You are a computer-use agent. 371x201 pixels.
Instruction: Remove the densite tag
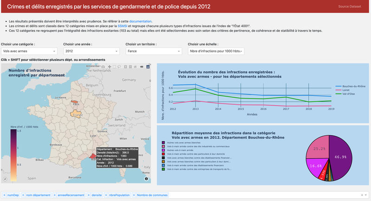[x=89, y=195]
